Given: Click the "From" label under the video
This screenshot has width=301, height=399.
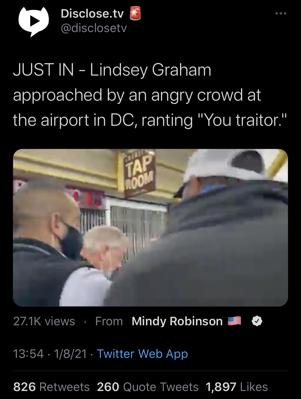Looking at the screenshot, I should coord(109,321).
